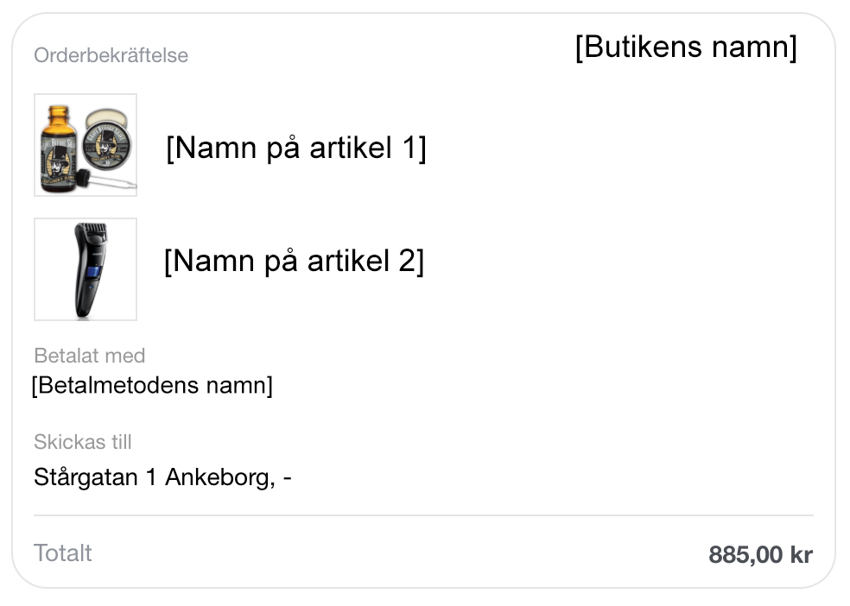The image size is (850, 606).
Task: Click the Totalt label
Action: tap(63, 552)
